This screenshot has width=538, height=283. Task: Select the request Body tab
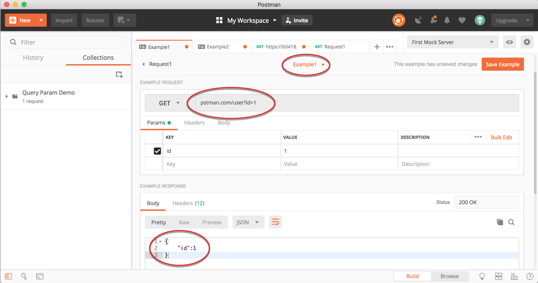(224, 123)
